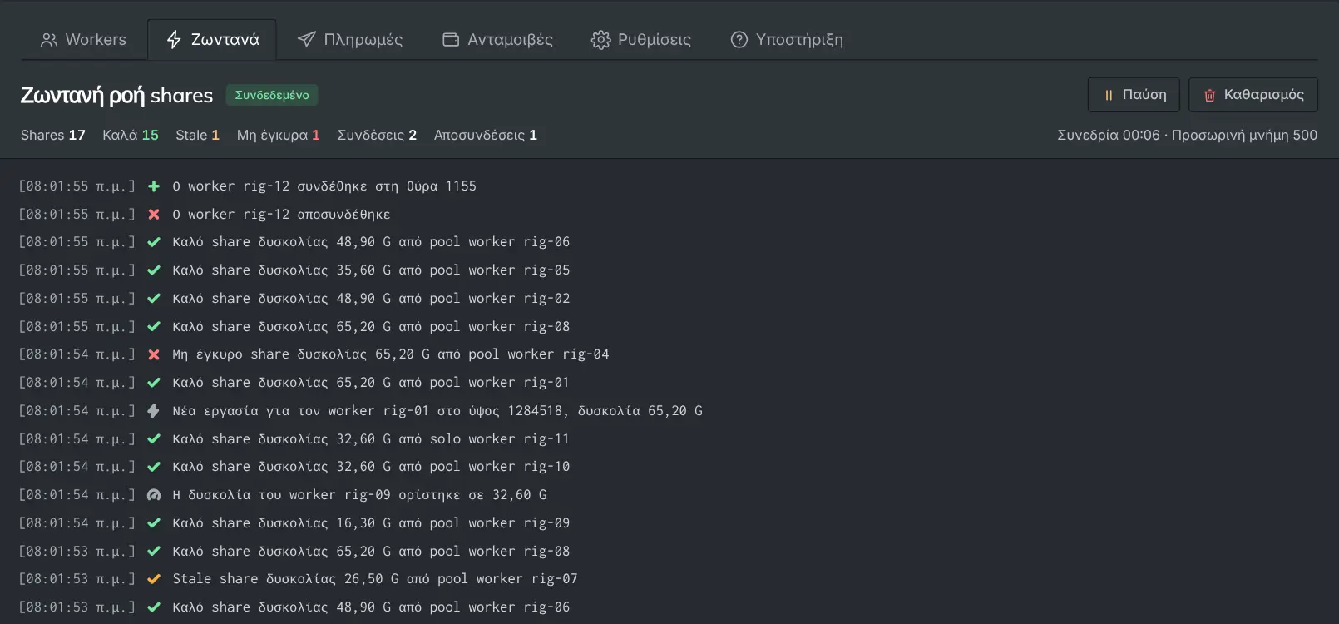
Task: Click the lightning icon on new job row
Action: pos(154,411)
